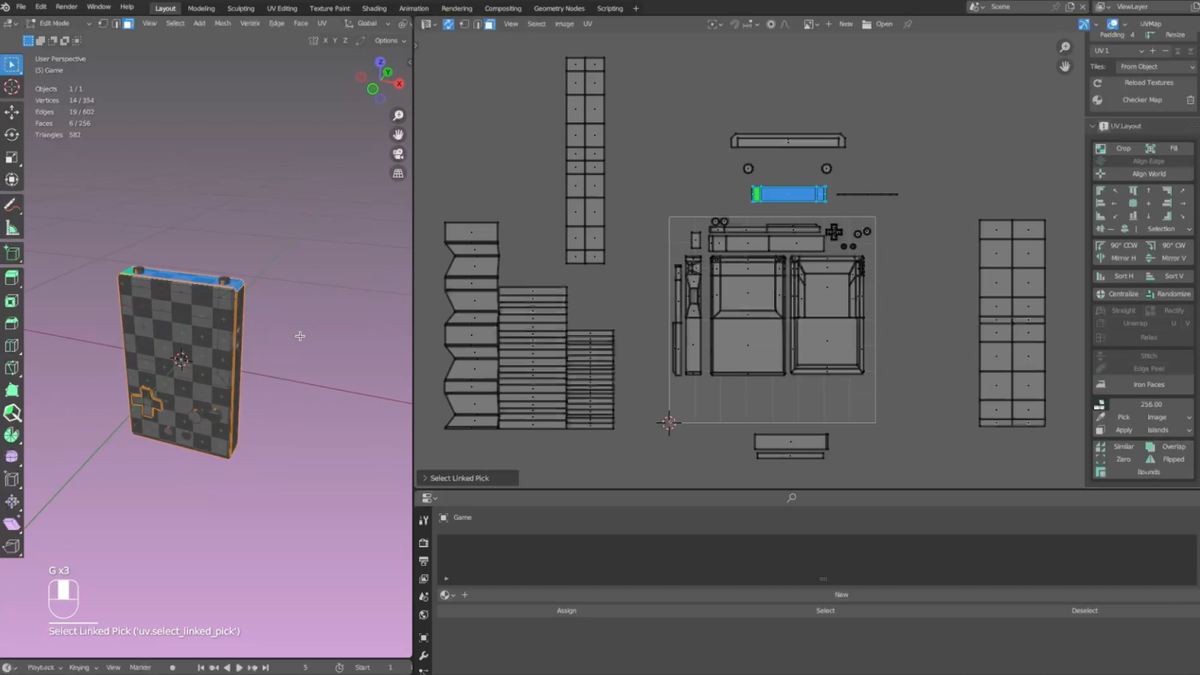Toggle Z axis mirror in viewport header

[345, 40]
